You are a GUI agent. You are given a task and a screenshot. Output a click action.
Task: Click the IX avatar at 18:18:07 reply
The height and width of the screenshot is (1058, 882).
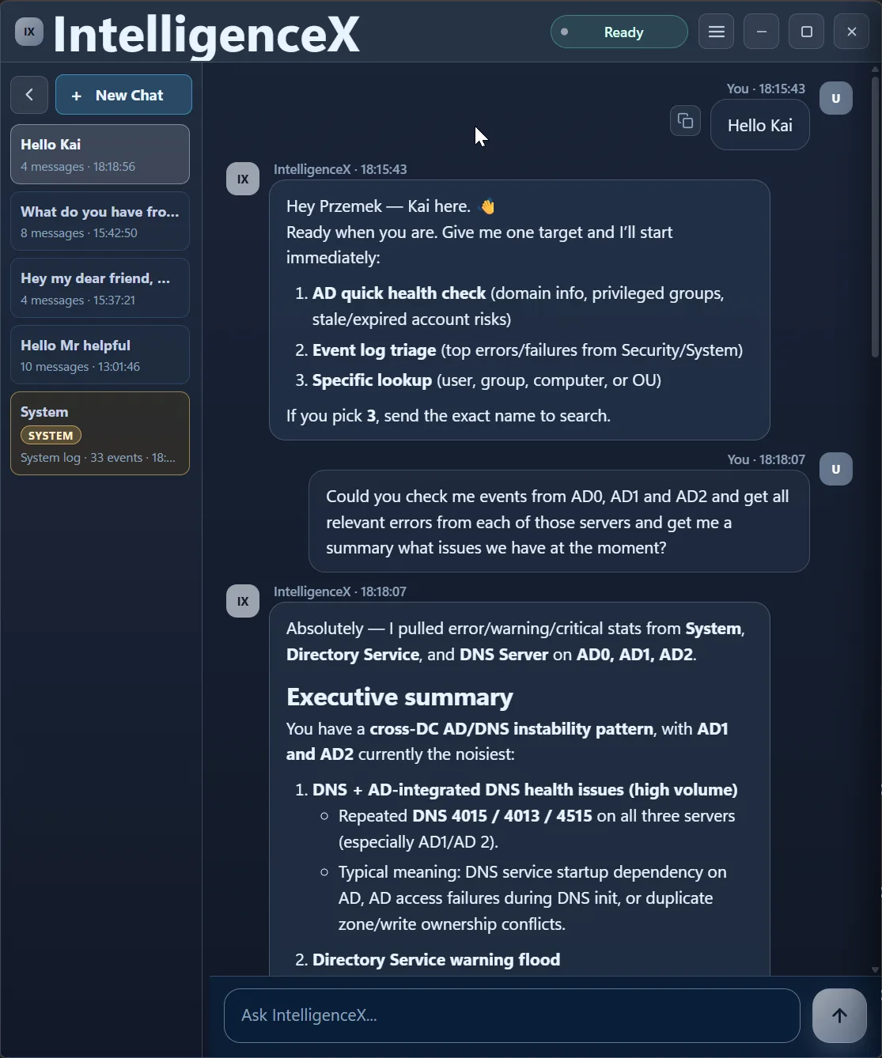pos(243,601)
